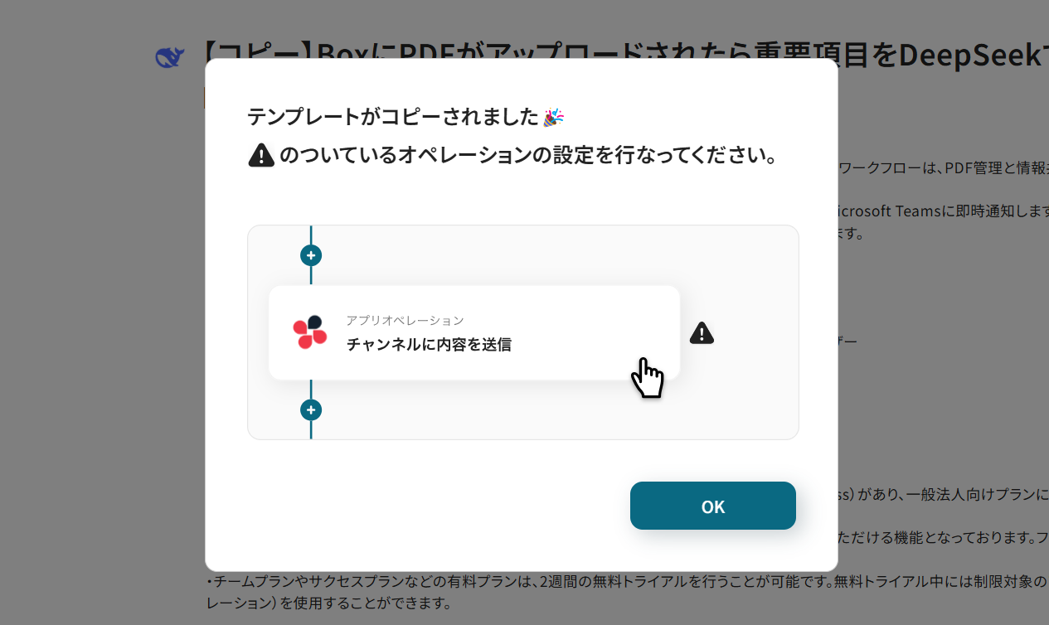This screenshot has height=625, width=1049.
Task: Add a step with the upper plus button
Action: tap(311, 255)
